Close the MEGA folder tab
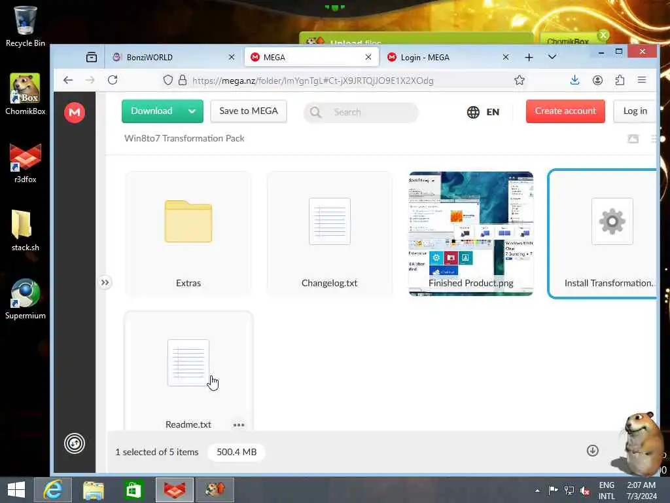The height and width of the screenshot is (503, 670). click(x=368, y=57)
